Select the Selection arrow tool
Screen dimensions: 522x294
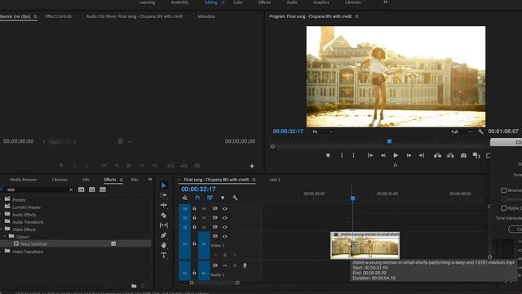163,185
